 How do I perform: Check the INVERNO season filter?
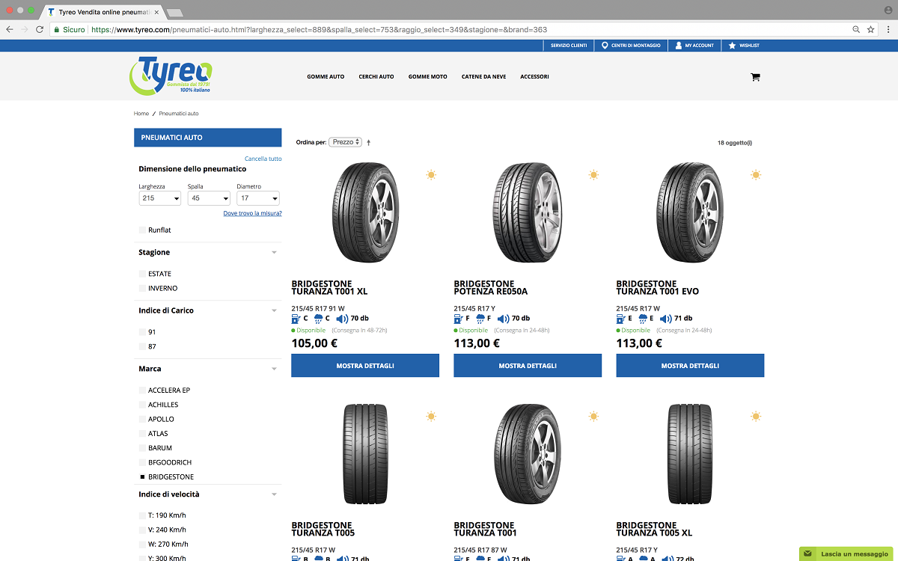(142, 288)
